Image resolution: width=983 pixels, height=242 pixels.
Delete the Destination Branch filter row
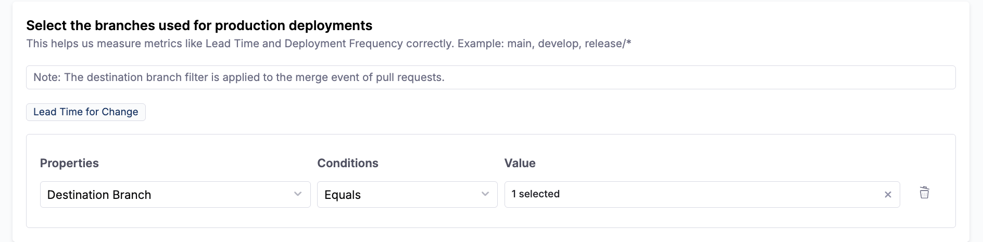click(924, 193)
